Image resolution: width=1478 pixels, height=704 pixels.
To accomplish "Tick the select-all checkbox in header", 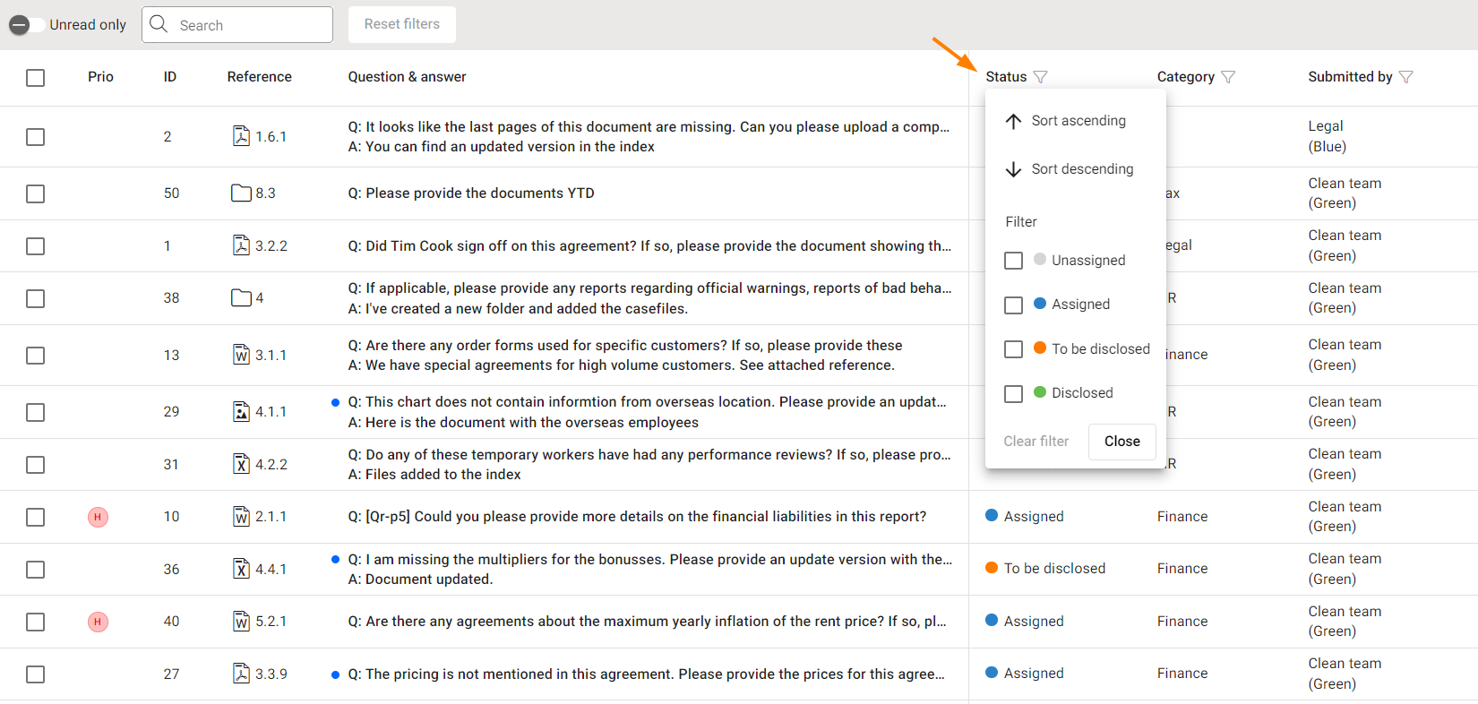I will 36,78.
